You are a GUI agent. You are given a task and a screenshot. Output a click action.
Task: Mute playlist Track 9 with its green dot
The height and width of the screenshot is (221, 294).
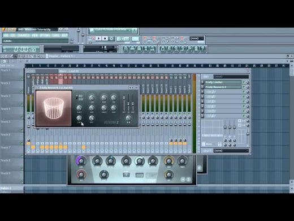pos(21,182)
